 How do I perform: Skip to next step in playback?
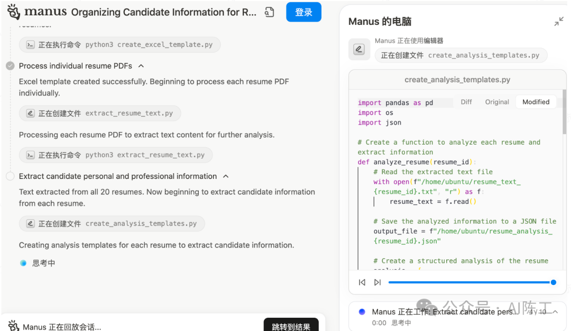[x=377, y=282]
